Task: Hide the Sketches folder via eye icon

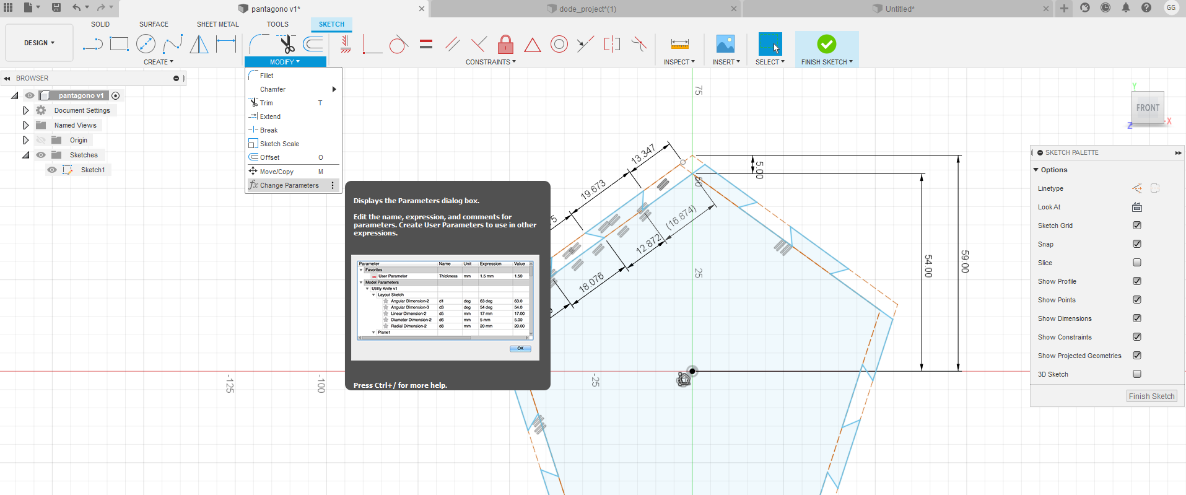Action: [41, 155]
